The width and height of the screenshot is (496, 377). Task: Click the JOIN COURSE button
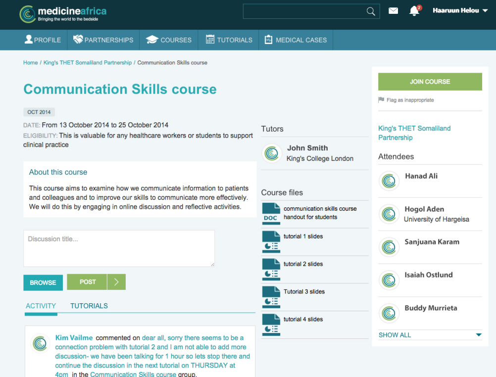(x=430, y=82)
